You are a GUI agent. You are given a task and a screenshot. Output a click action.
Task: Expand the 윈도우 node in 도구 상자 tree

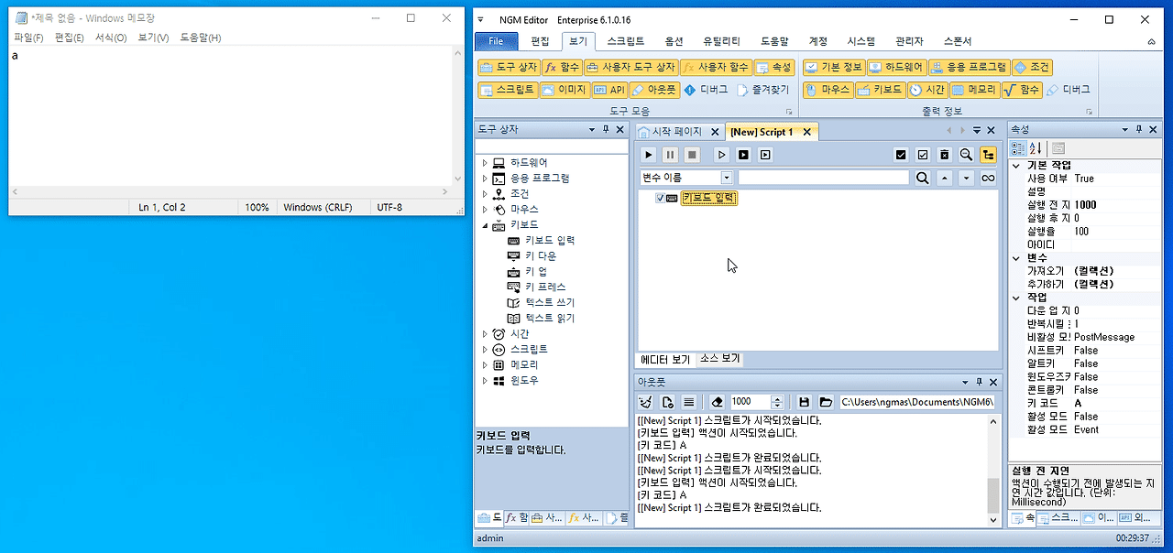tap(485, 380)
